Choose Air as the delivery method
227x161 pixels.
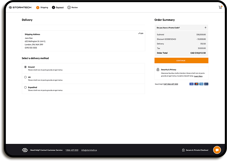25,77
